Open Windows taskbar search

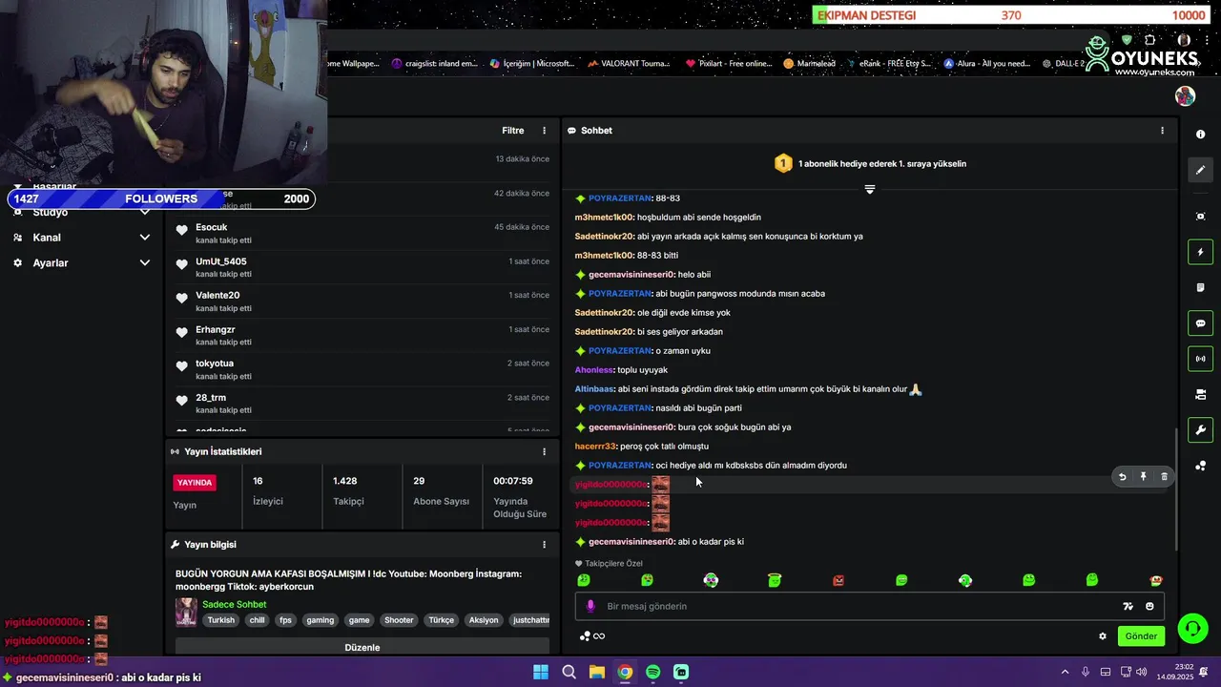click(x=569, y=672)
